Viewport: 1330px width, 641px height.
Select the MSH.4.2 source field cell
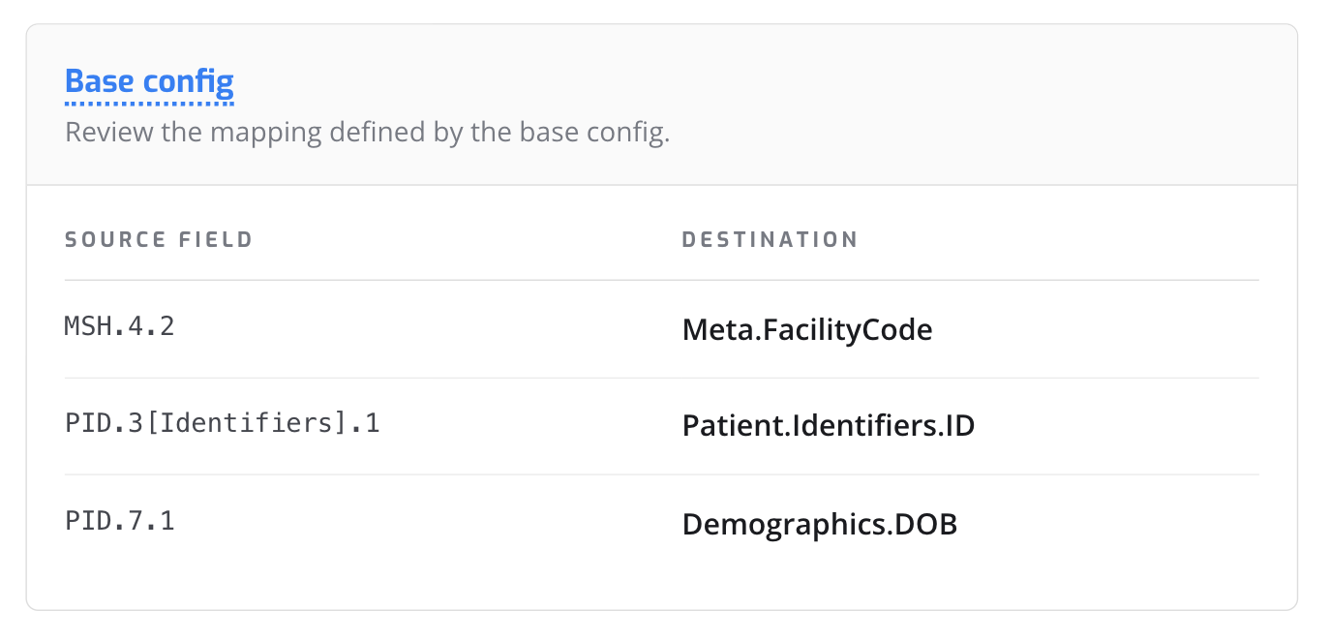[119, 326]
